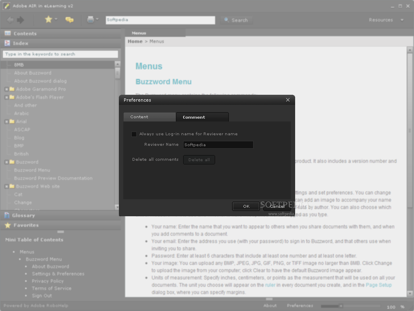Click content pane scroll up arrow
The width and height of the screenshot is (414, 311).
point(410,50)
